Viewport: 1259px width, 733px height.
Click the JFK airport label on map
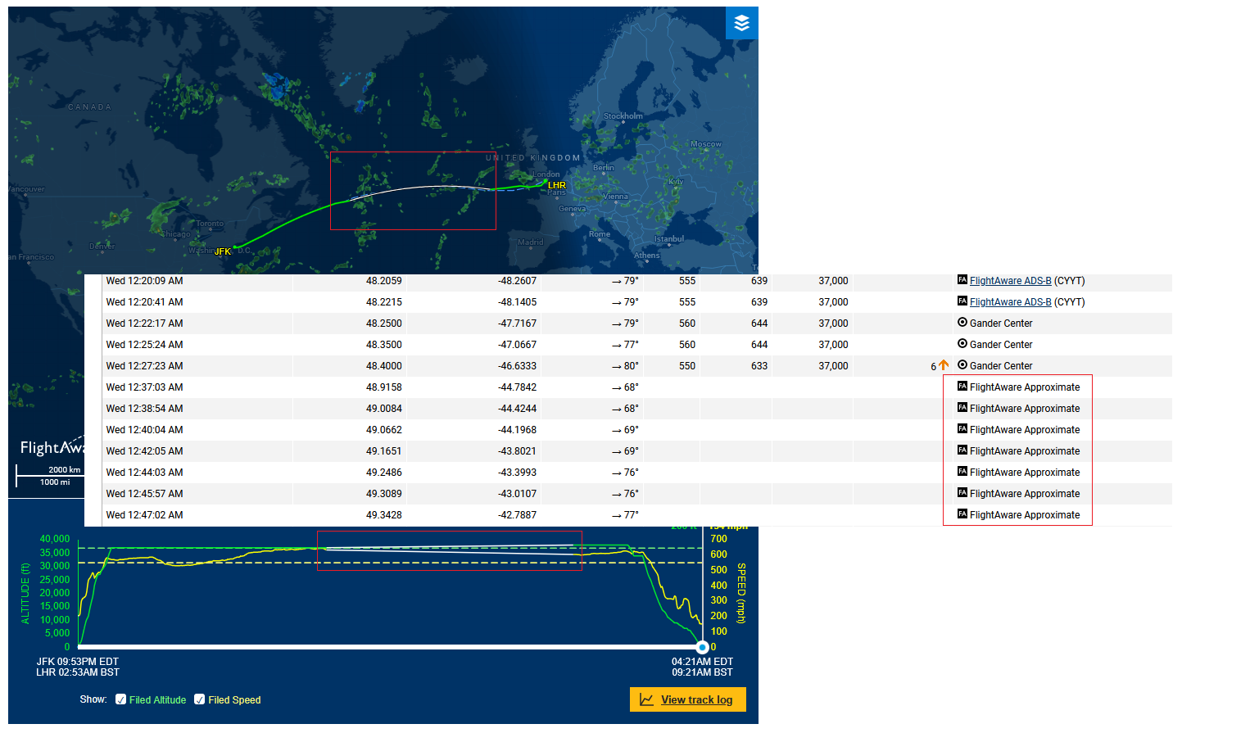222,251
